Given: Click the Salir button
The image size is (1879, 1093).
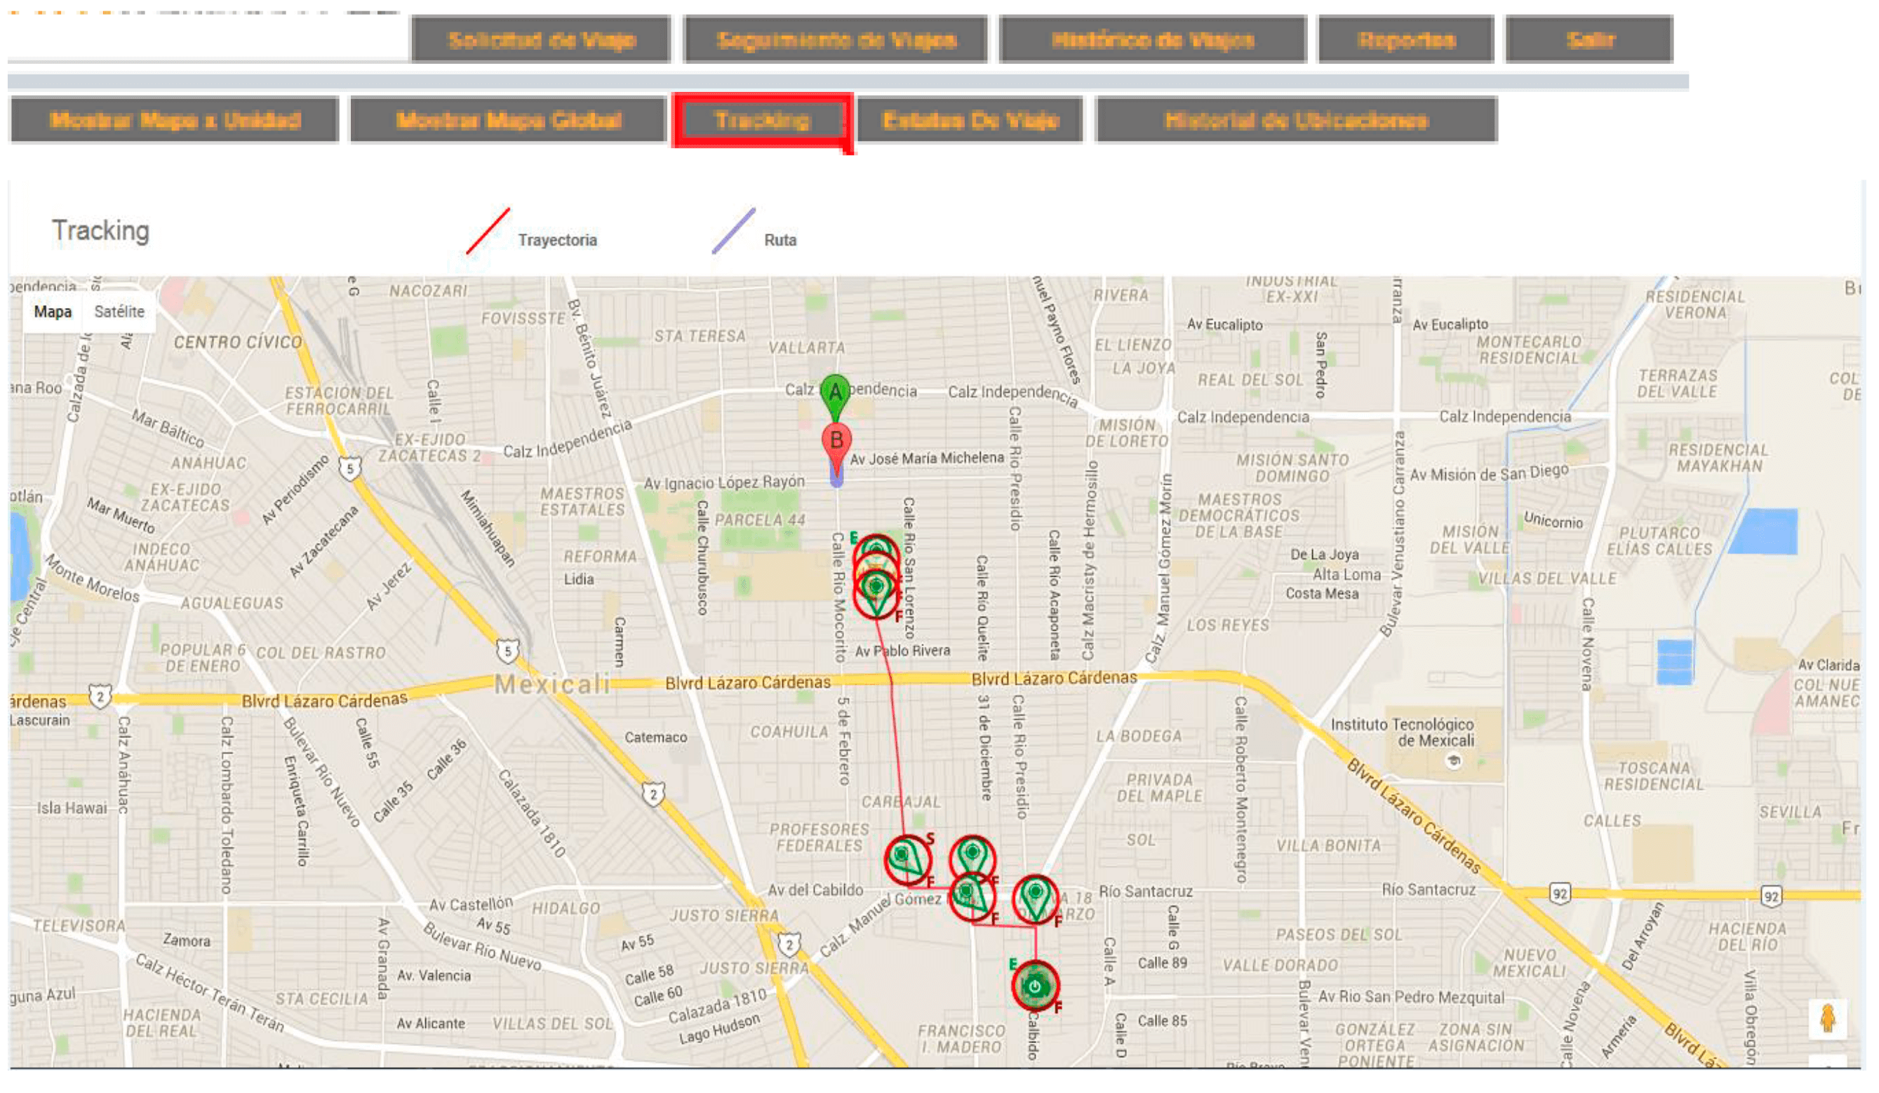Looking at the screenshot, I should coord(1589,39).
